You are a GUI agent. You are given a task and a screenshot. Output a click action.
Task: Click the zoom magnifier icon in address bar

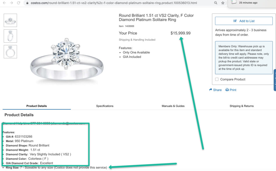(x=216, y=3)
